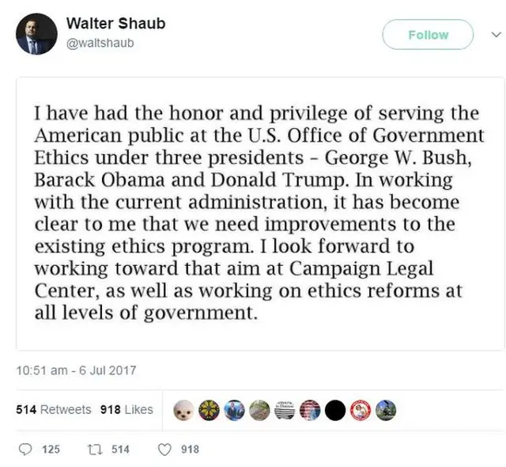The image size is (506, 467).
Task: Retweet this tweet via the retweet icon
Action: tap(95, 449)
